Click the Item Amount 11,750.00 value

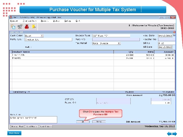(x=167, y=95)
